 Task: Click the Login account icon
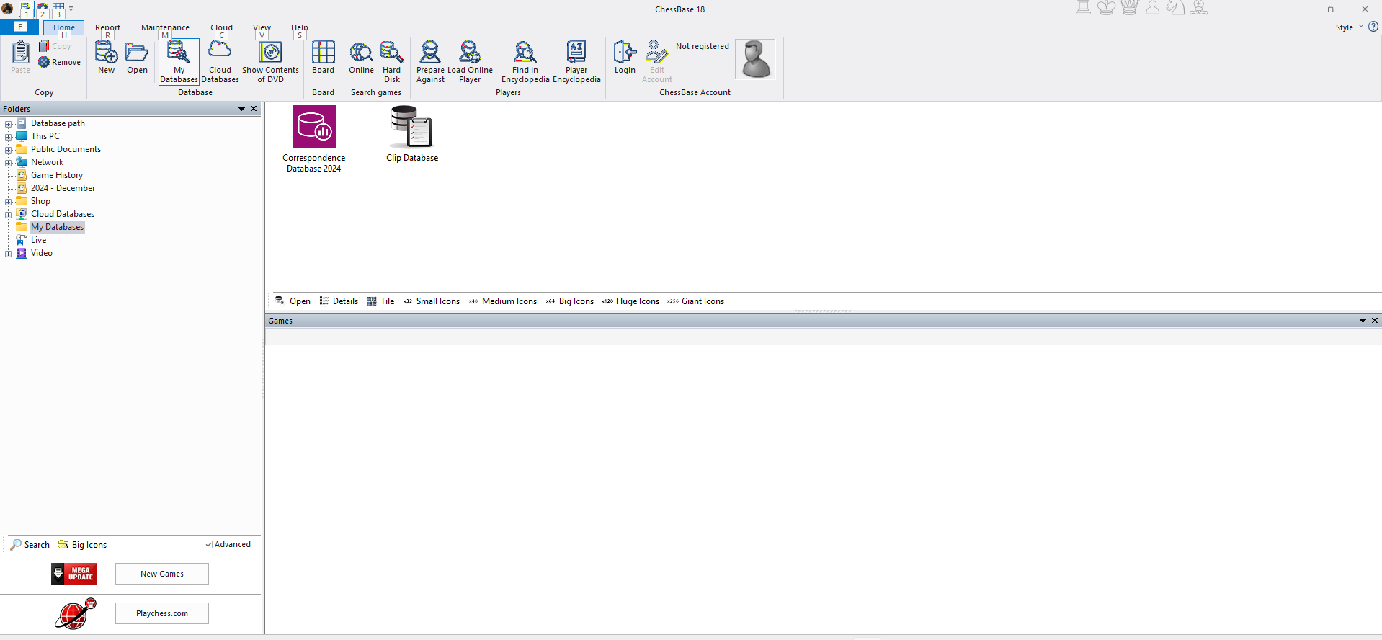[625, 58]
